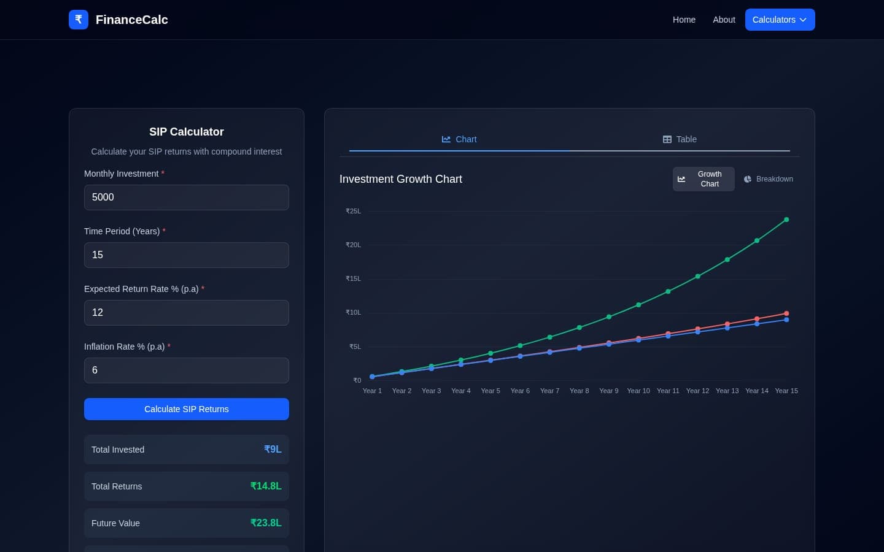Screen dimensions: 884x552
Task: Click the Total Returns ₹14.8L value
Action: 266,486
